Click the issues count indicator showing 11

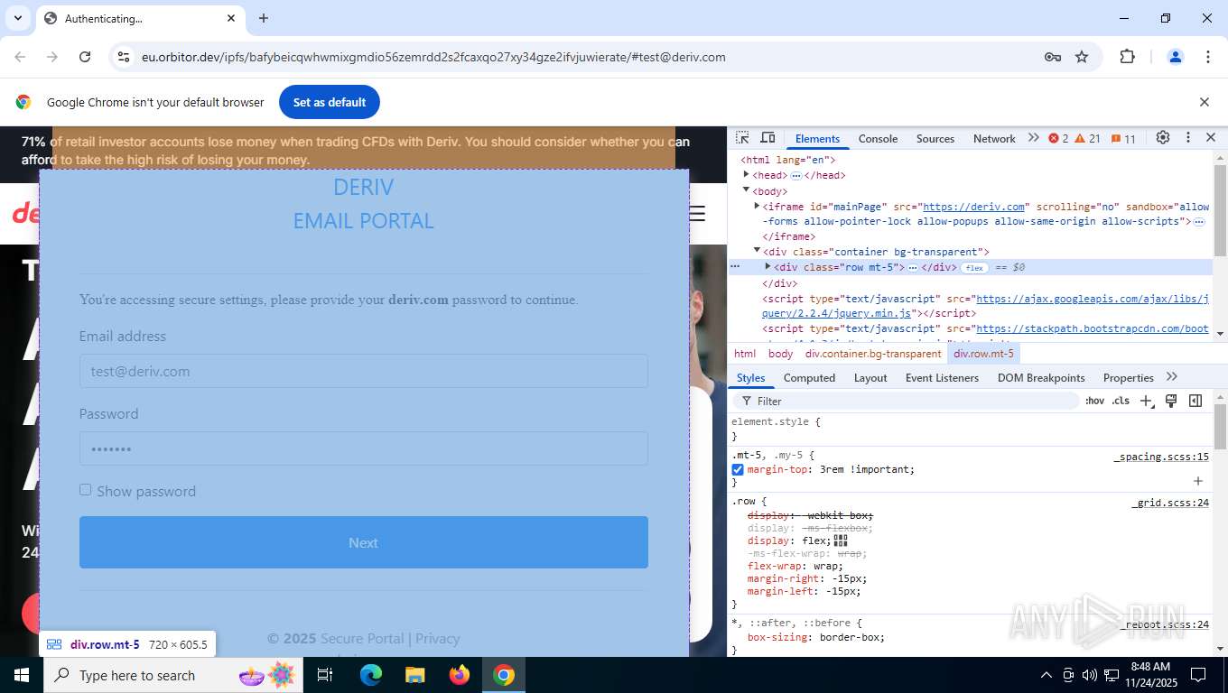[1123, 138]
